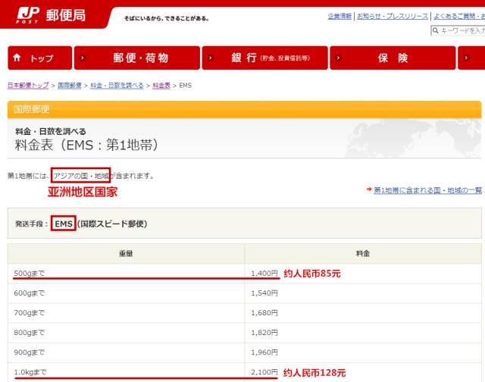Select the 1,820円 price cell
Screen dimensions: 485x382
363,333
